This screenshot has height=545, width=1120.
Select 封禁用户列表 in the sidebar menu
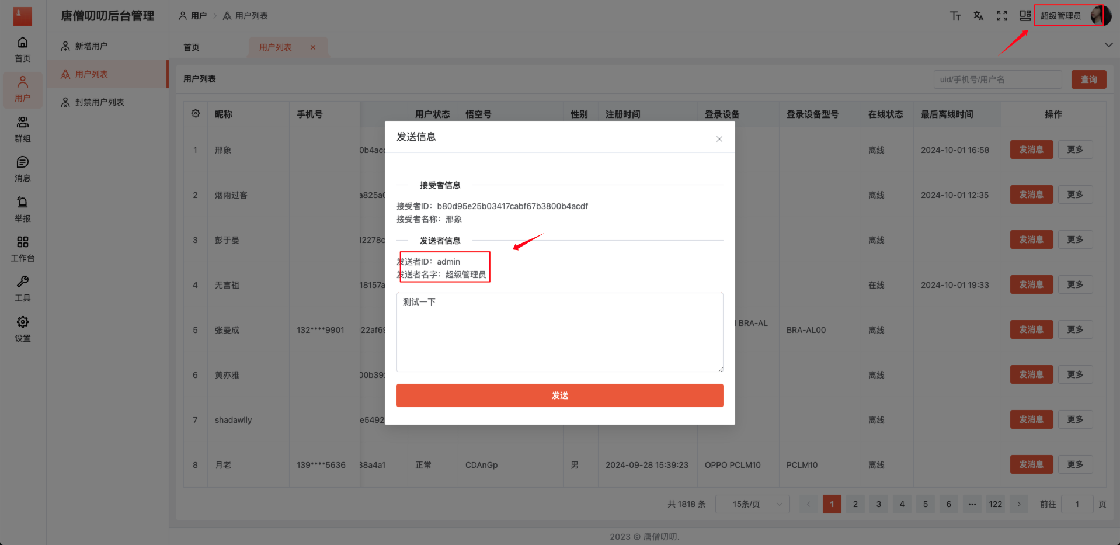tap(99, 102)
